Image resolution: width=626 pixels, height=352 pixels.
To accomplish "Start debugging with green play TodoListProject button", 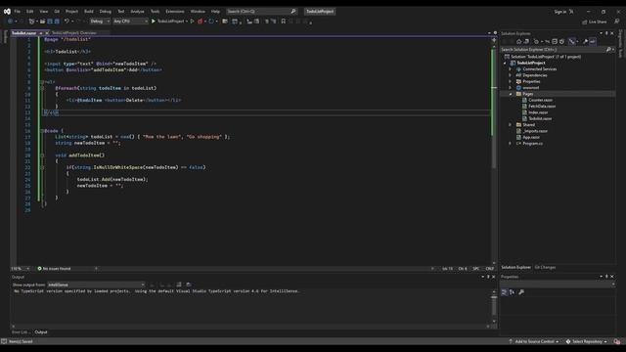I will pyautogui.click(x=167, y=22).
